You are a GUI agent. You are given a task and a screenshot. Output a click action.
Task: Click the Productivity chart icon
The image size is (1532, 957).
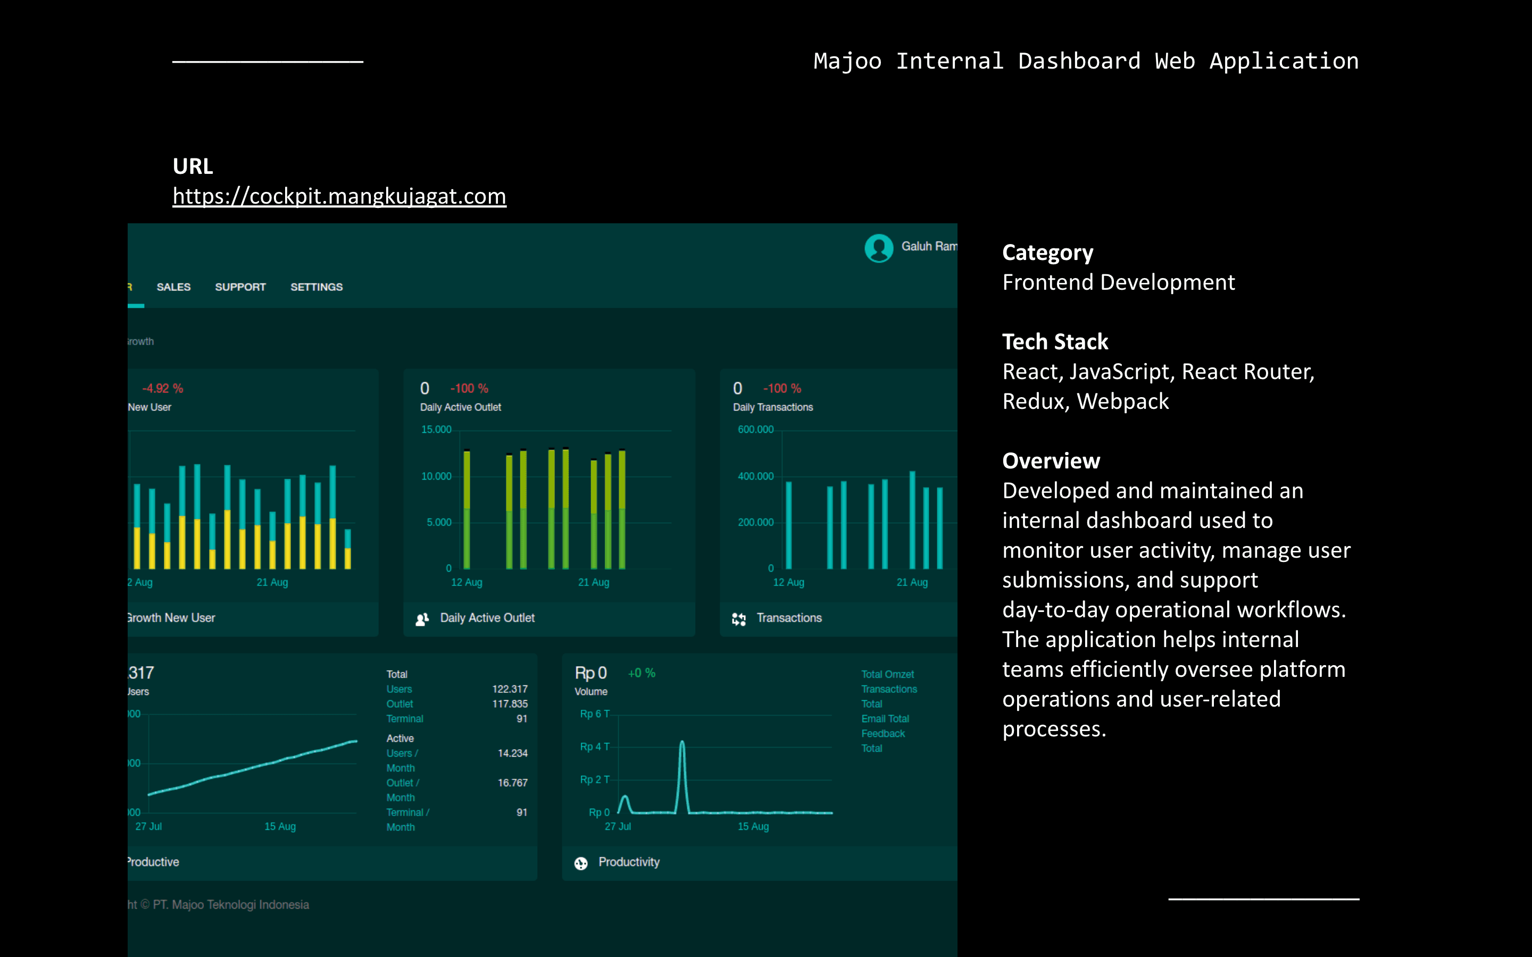pyautogui.click(x=581, y=863)
